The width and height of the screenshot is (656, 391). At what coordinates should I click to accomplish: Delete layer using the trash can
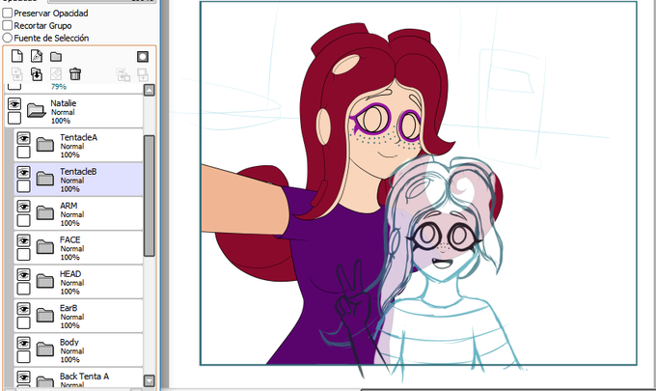coord(75,74)
